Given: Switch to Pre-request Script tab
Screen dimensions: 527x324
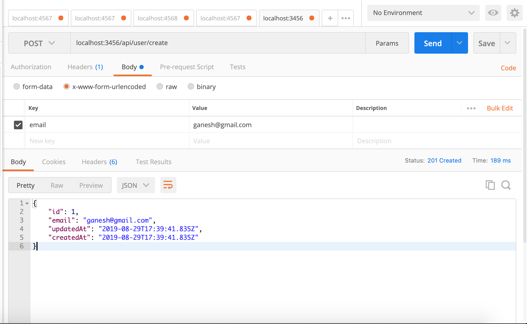Looking at the screenshot, I should (187, 67).
